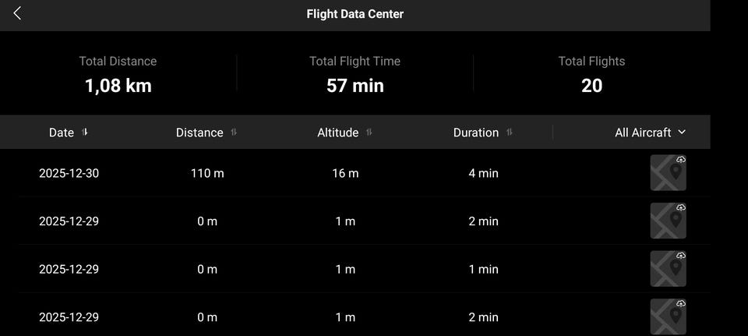Sort flights by Duration arrows icon
The image size is (748, 336).
coord(509,132)
